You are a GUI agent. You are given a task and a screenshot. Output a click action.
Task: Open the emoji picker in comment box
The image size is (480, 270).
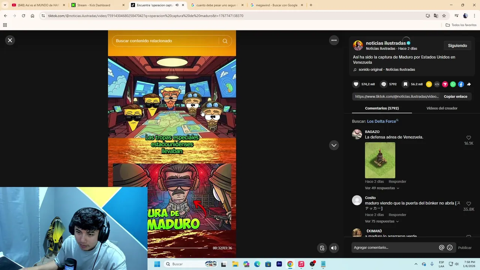(x=450, y=247)
